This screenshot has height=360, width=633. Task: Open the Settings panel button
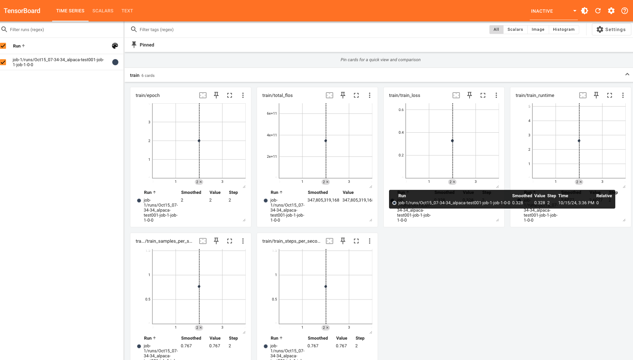point(611,29)
